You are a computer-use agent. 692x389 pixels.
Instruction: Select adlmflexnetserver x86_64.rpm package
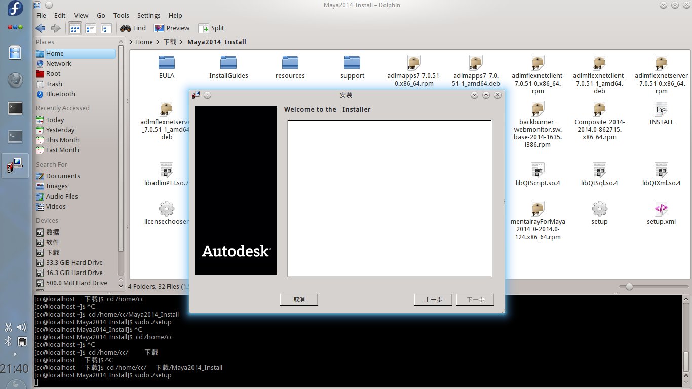[x=661, y=74]
